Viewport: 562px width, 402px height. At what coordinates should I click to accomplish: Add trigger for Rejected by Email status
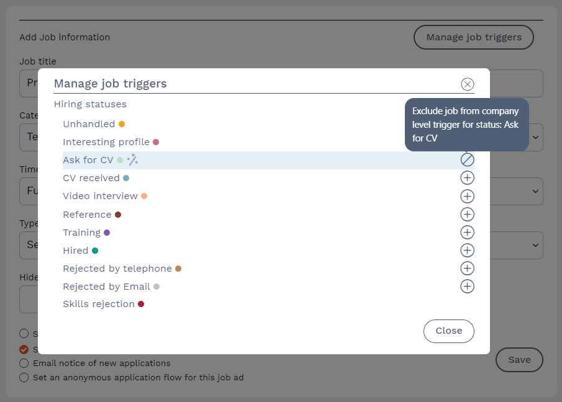pyautogui.click(x=467, y=287)
